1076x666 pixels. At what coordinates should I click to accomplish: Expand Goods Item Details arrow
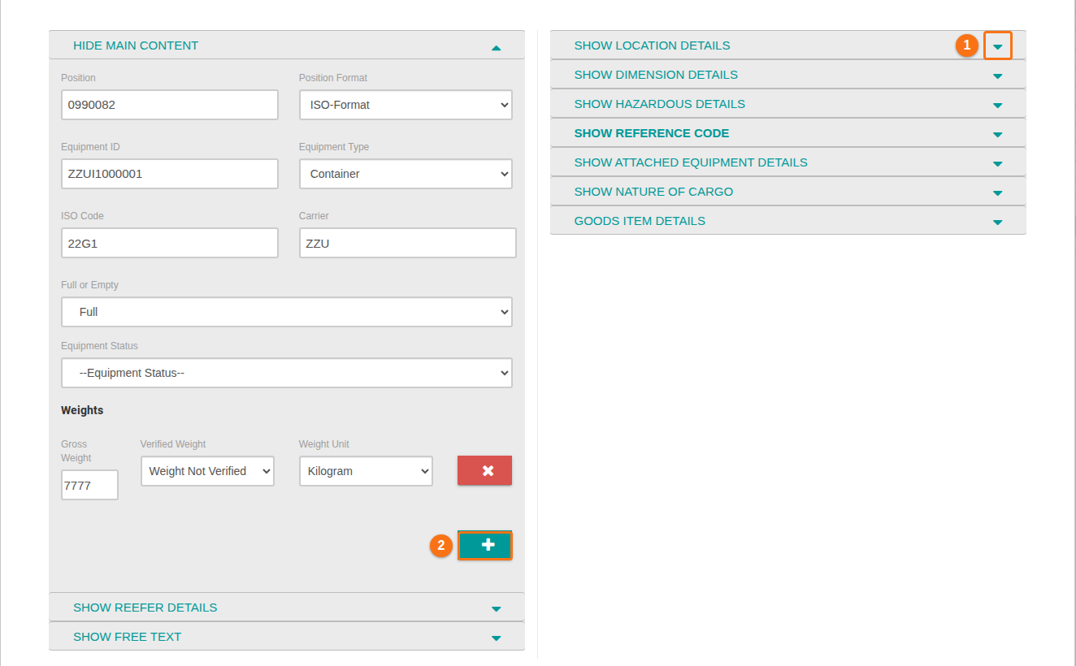[x=997, y=223]
